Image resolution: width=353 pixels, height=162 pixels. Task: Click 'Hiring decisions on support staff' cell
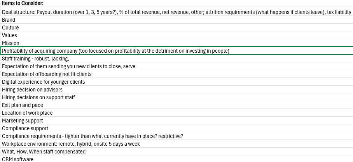(x=177, y=97)
